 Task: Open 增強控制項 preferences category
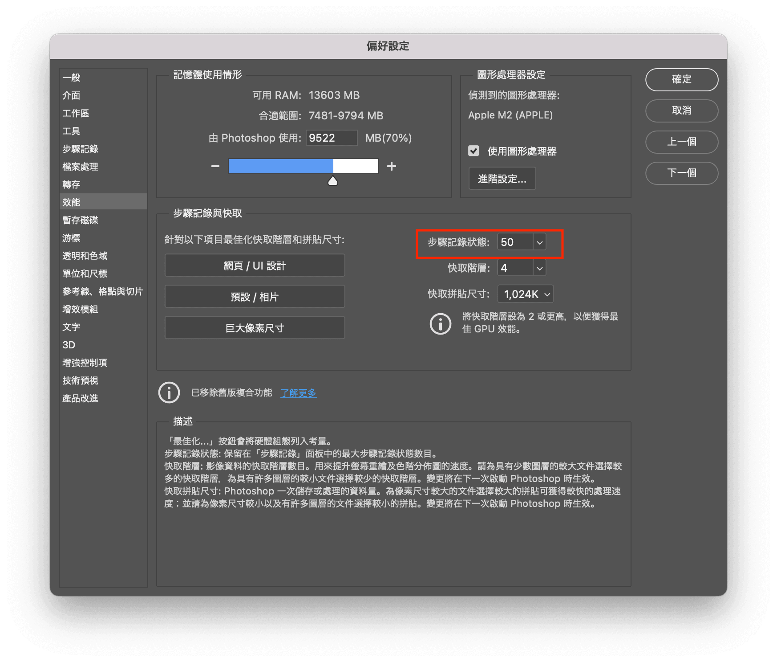pyautogui.click(x=103, y=363)
